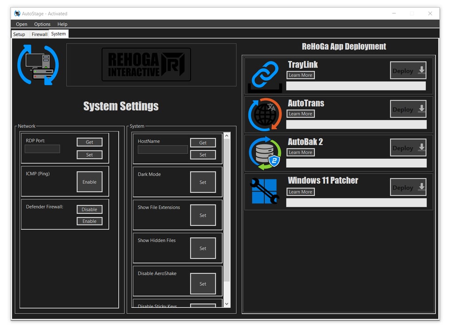The image size is (454, 330).
Task: Click the ReHoGa App Deployment heading
Action: [x=344, y=47]
